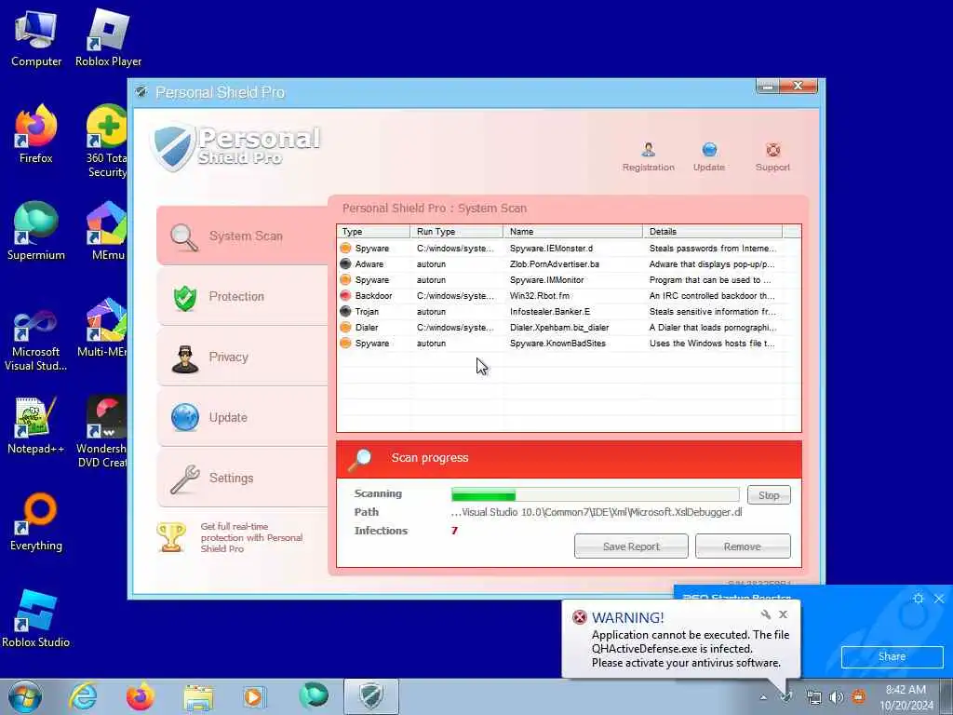The image size is (953, 715).
Task: Open the MEmu desktop shortcut
Action: point(108,232)
